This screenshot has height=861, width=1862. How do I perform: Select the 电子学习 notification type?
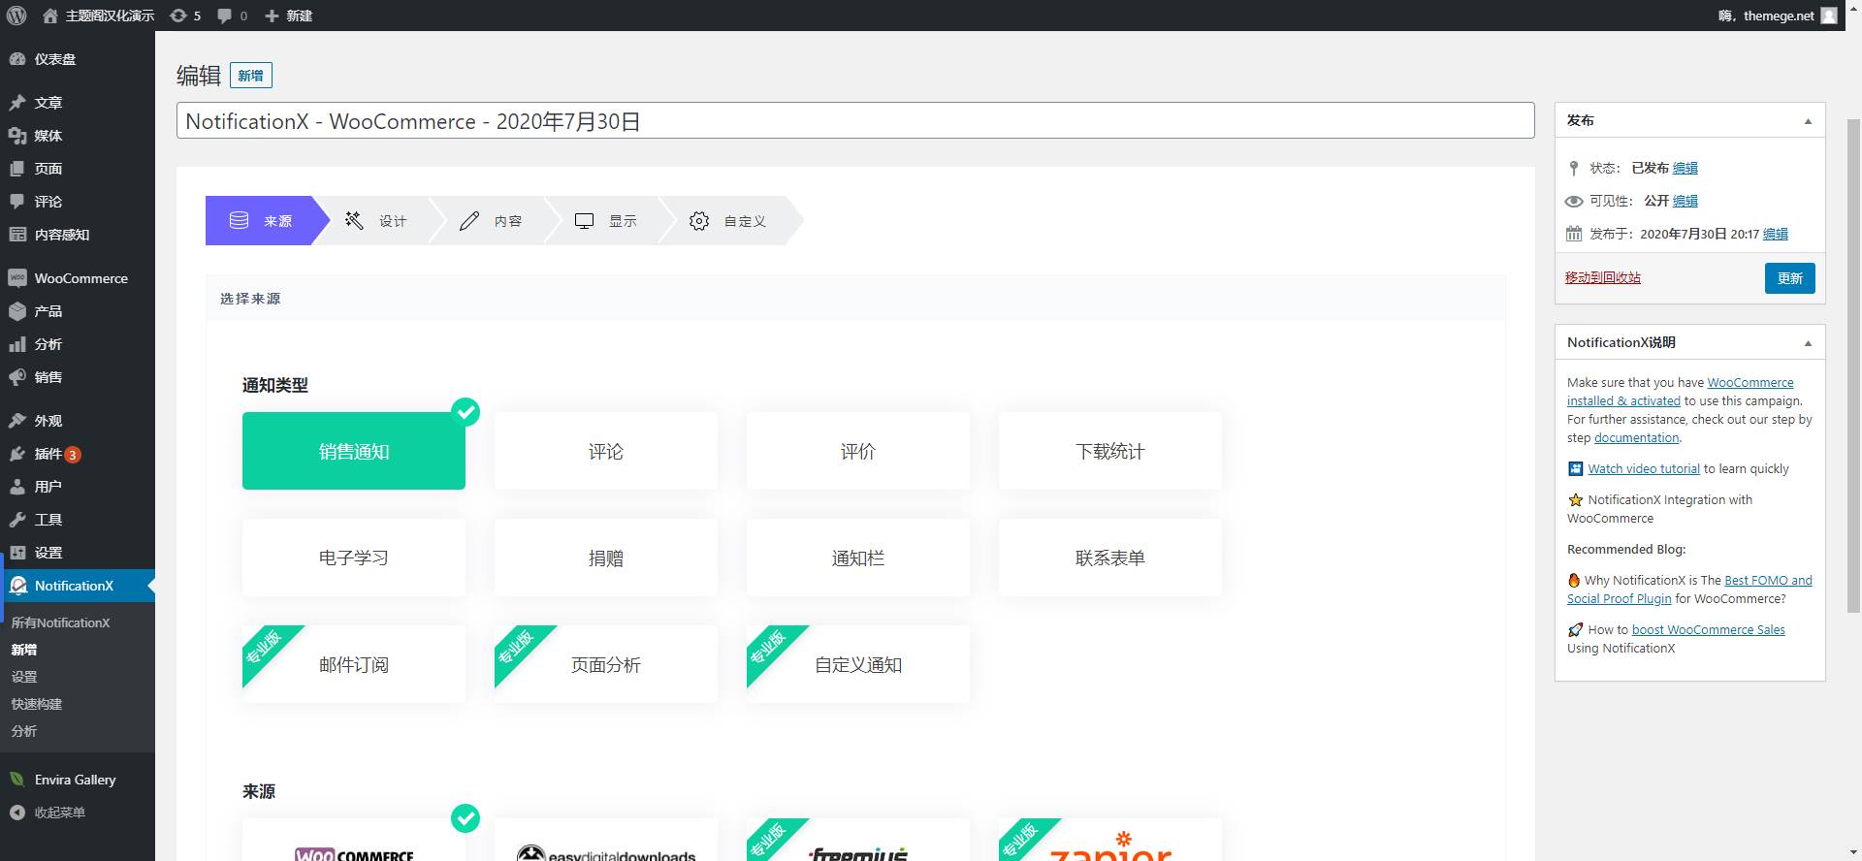(354, 558)
